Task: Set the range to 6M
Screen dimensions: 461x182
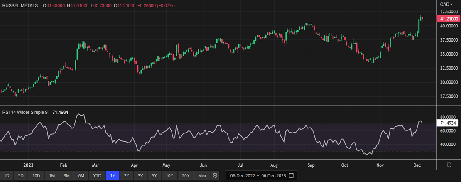Action: (81, 175)
